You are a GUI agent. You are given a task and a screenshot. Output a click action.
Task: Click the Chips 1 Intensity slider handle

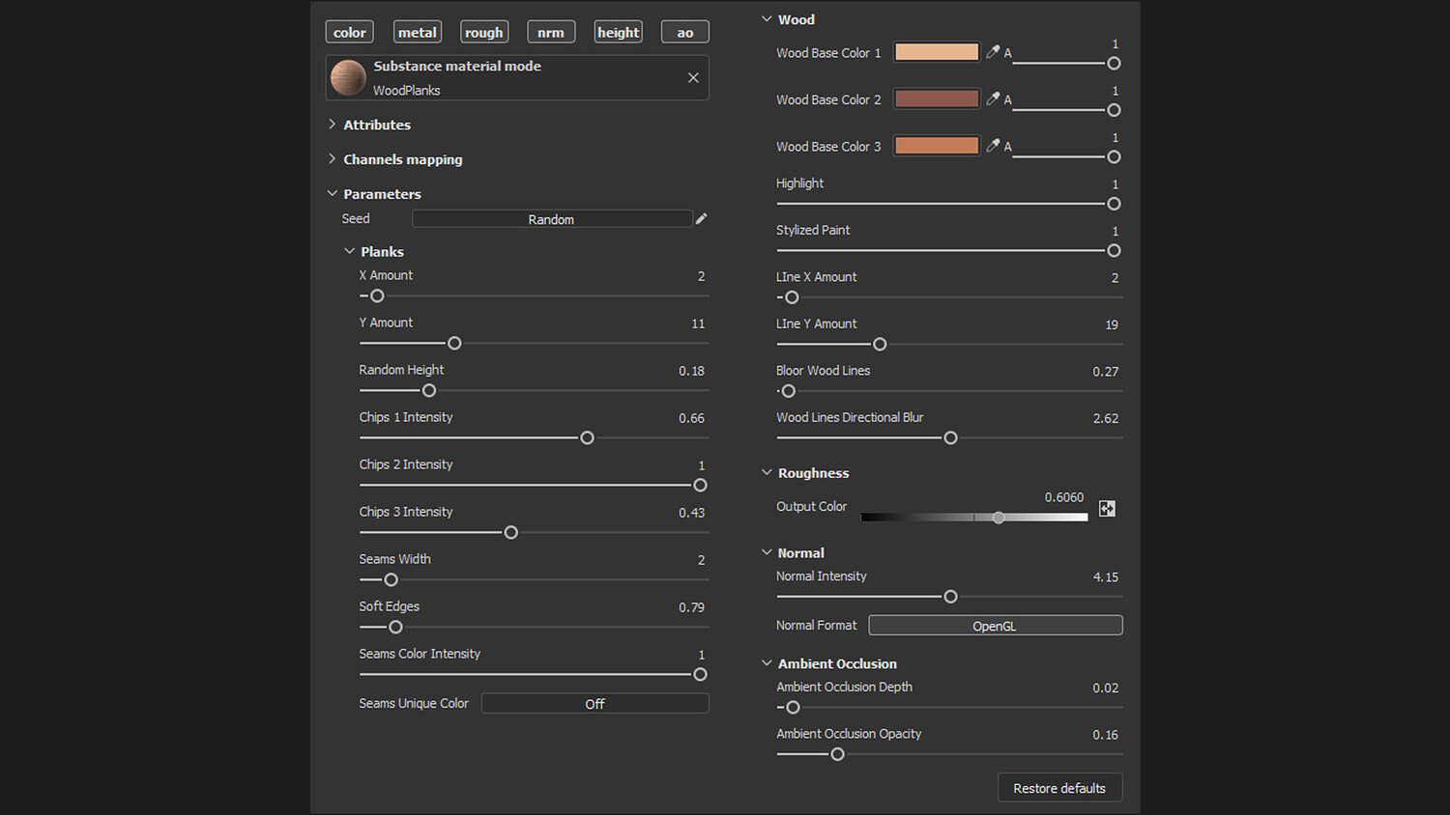click(x=587, y=438)
